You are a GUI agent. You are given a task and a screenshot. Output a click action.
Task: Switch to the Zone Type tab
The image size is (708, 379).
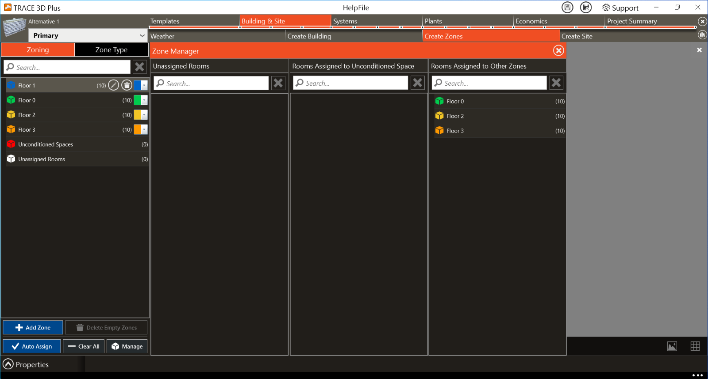112,50
